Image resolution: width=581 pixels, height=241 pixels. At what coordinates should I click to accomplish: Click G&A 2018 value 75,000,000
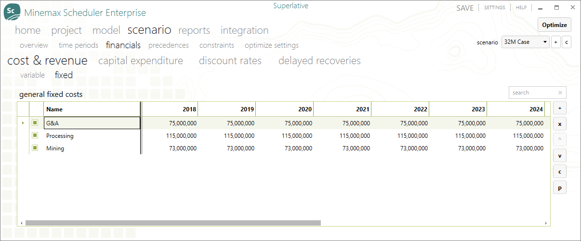click(x=170, y=123)
